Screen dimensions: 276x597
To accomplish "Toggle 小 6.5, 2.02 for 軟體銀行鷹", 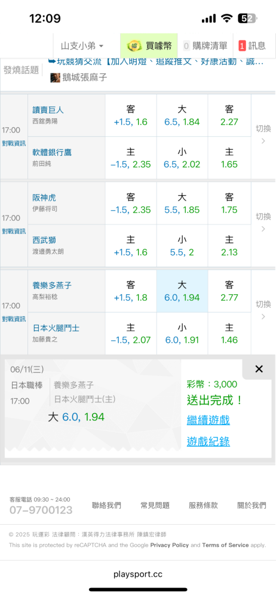I will pyautogui.click(x=182, y=158).
